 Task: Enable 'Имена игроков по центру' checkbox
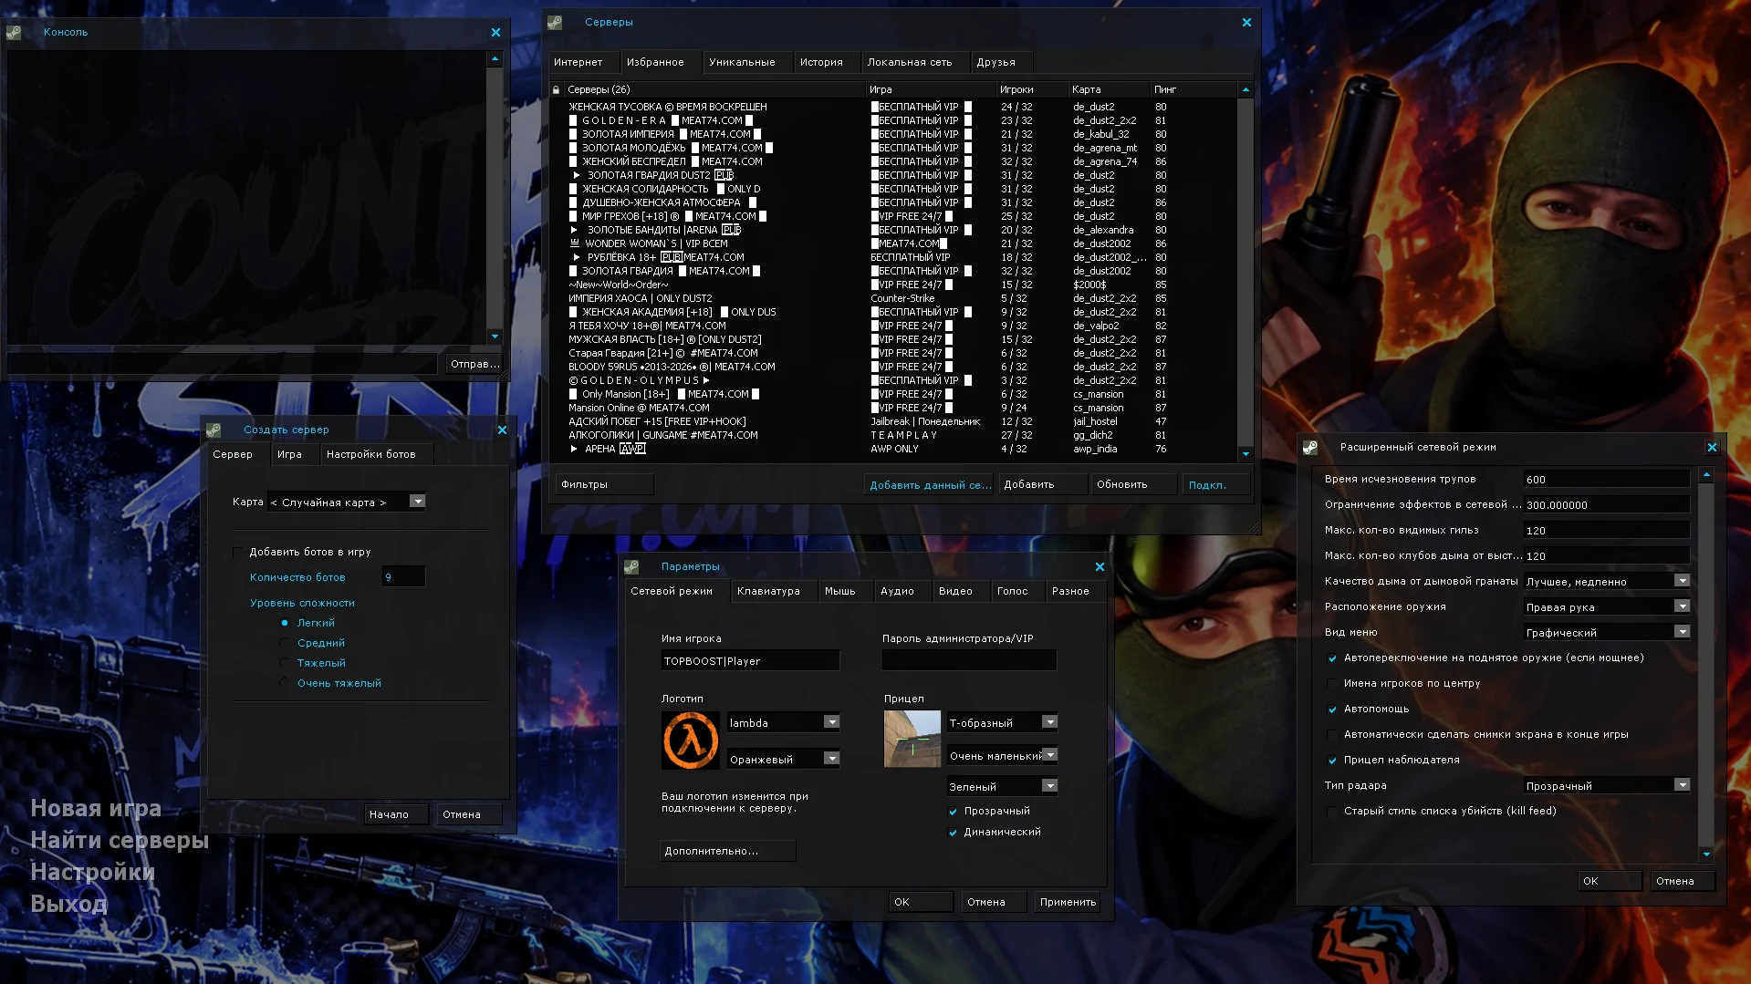click(x=1332, y=683)
